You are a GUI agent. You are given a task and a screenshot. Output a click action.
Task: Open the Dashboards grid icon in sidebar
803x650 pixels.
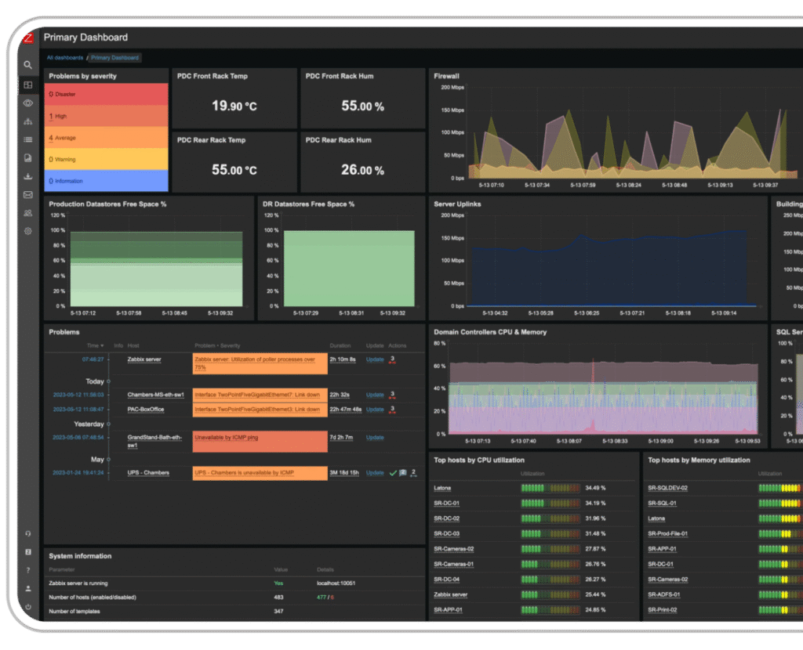click(27, 85)
